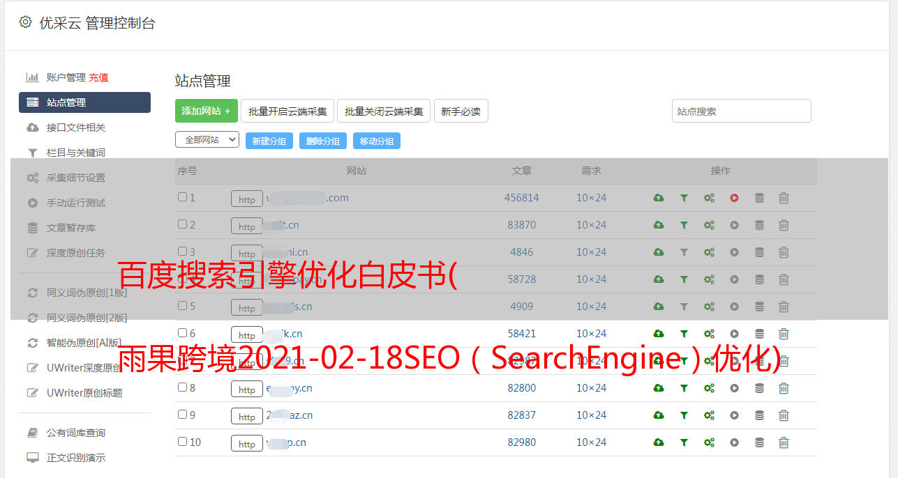Open article count 456814 link

coord(522,198)
